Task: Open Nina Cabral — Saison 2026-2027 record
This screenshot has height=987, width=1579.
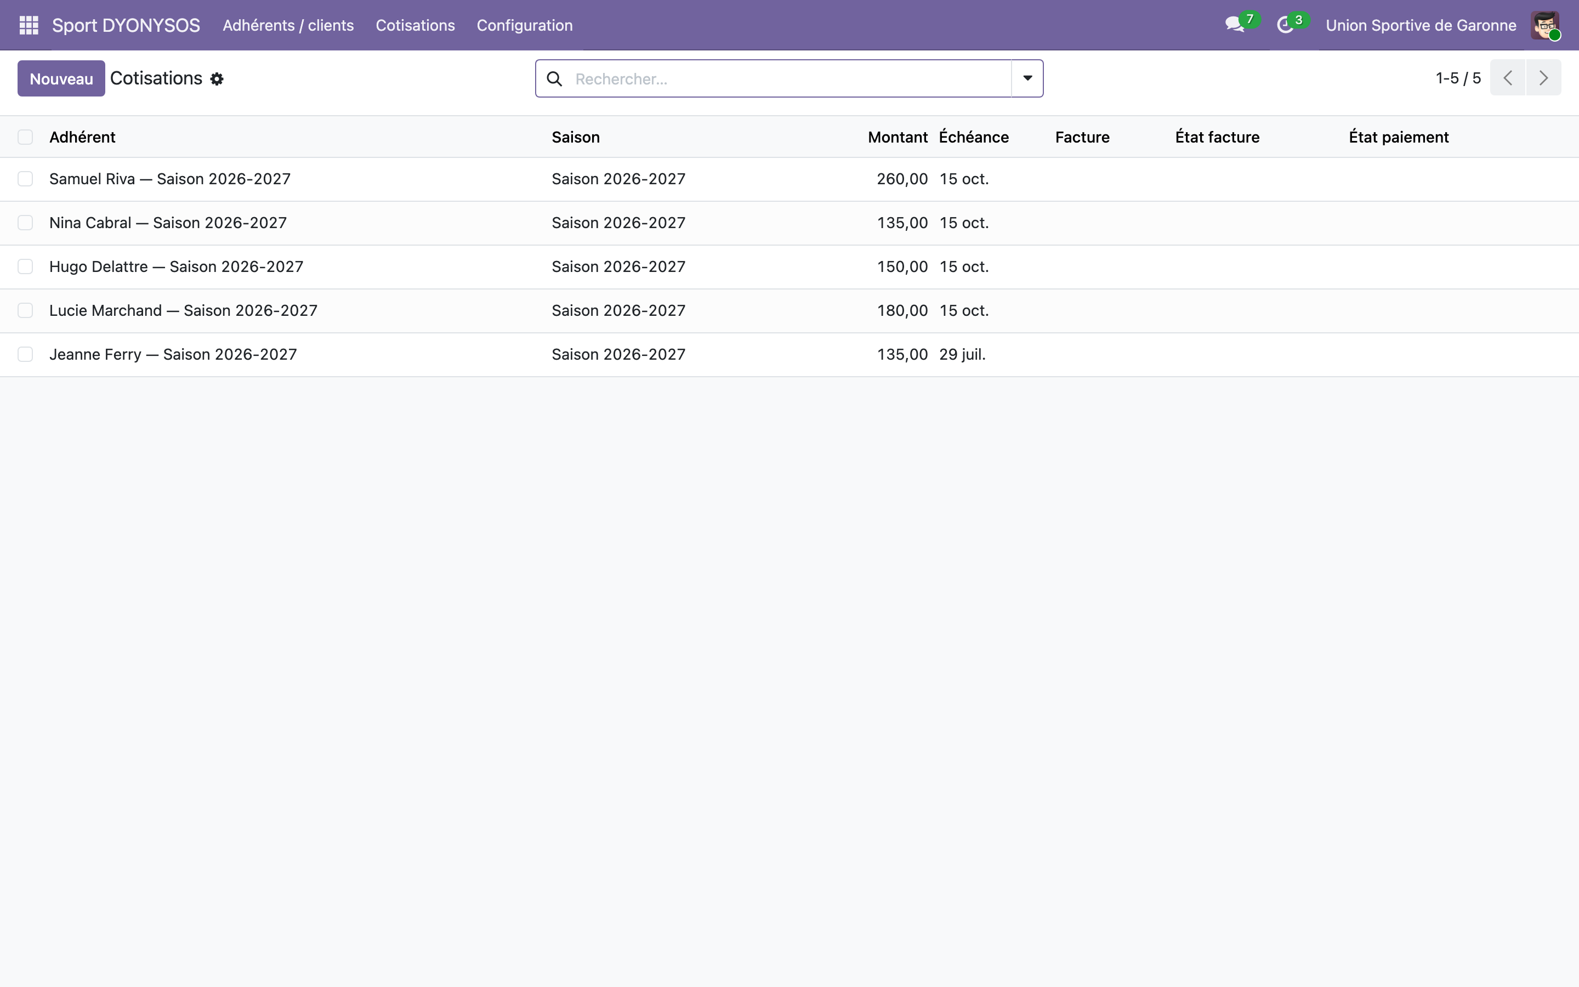Action: coord(168,223)
